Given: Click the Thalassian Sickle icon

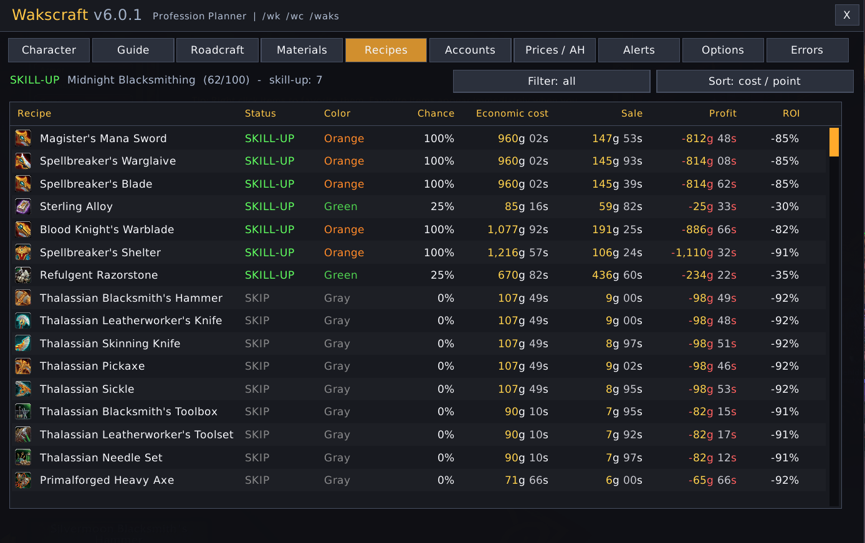Looking at the screenshot, I should pos(23,389).
